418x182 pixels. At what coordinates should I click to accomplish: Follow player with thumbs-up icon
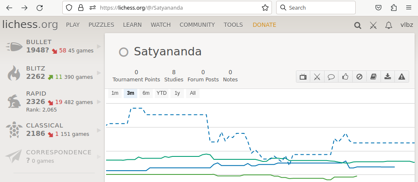click(345, 77)
